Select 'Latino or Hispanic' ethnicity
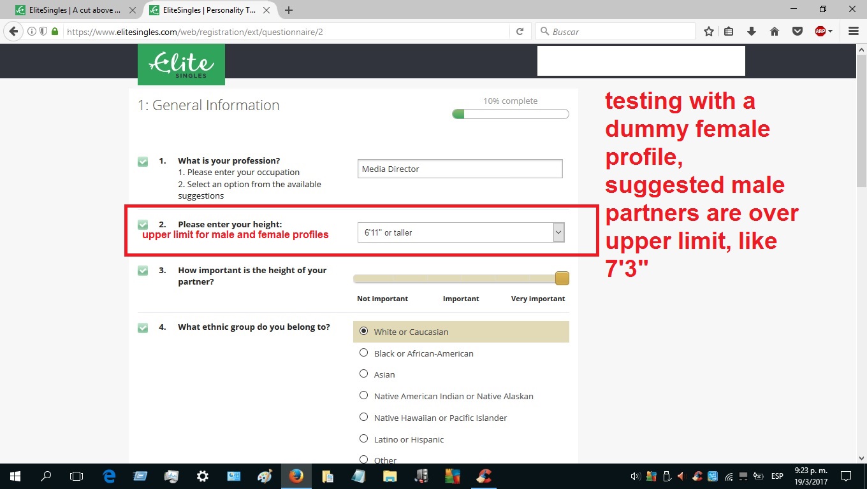Image resolution: width=867 pixels, height=489 pixels. tap(364, 439)
